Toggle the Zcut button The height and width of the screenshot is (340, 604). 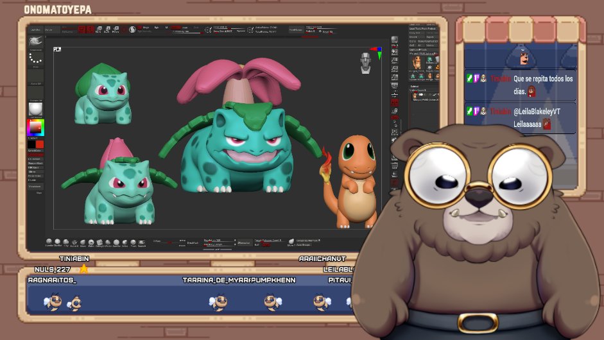[x=196, y=28]
